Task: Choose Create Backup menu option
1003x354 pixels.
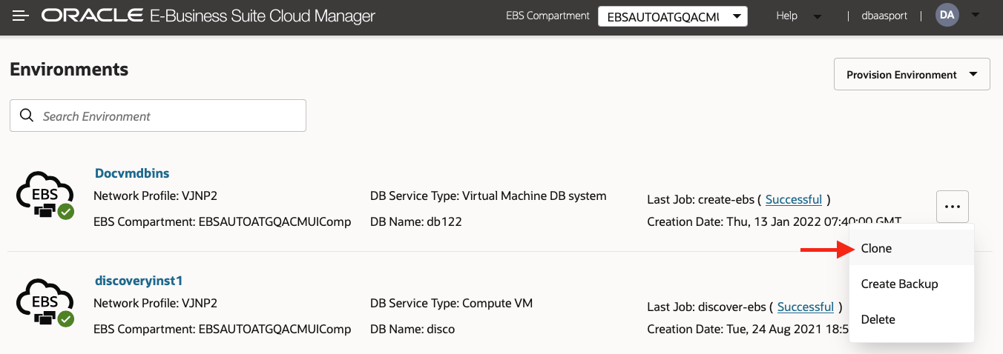Action: (x=899, y=284)
